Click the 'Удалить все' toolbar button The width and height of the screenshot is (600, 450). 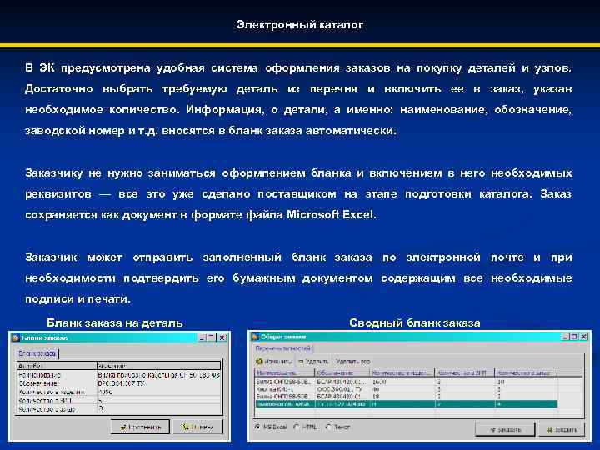352,361
